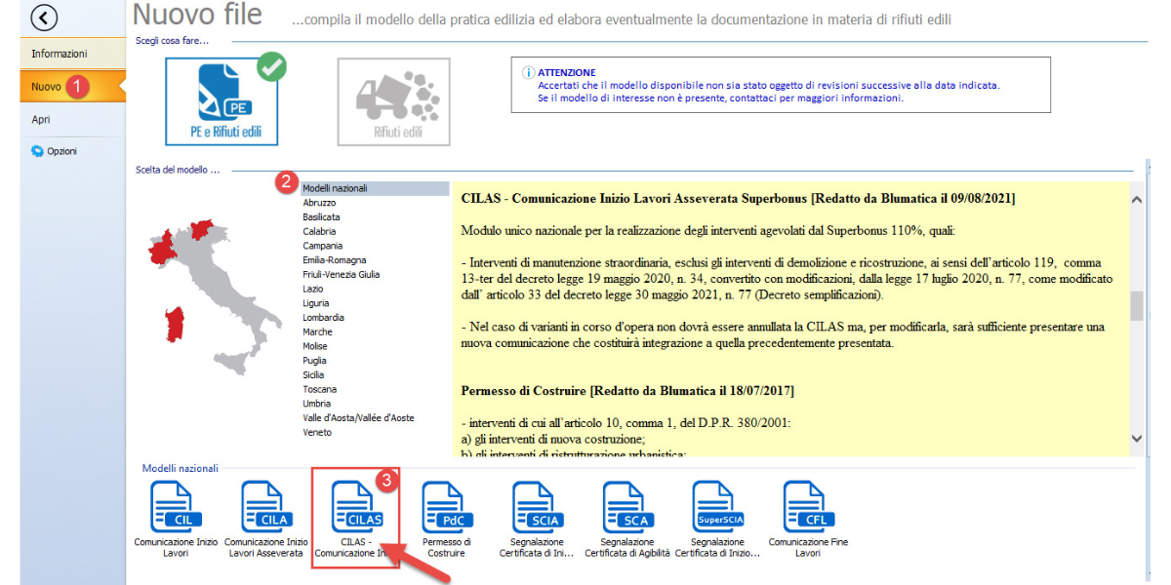The width and height of the screenshot is (1171, 585).
Task: Select the CILAS Superbonus model icon
Action: pos(356,507)
